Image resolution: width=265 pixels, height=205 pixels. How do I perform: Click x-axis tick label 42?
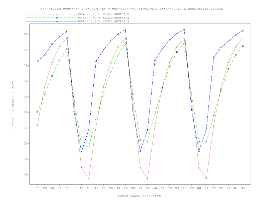(x=140, y=188)
